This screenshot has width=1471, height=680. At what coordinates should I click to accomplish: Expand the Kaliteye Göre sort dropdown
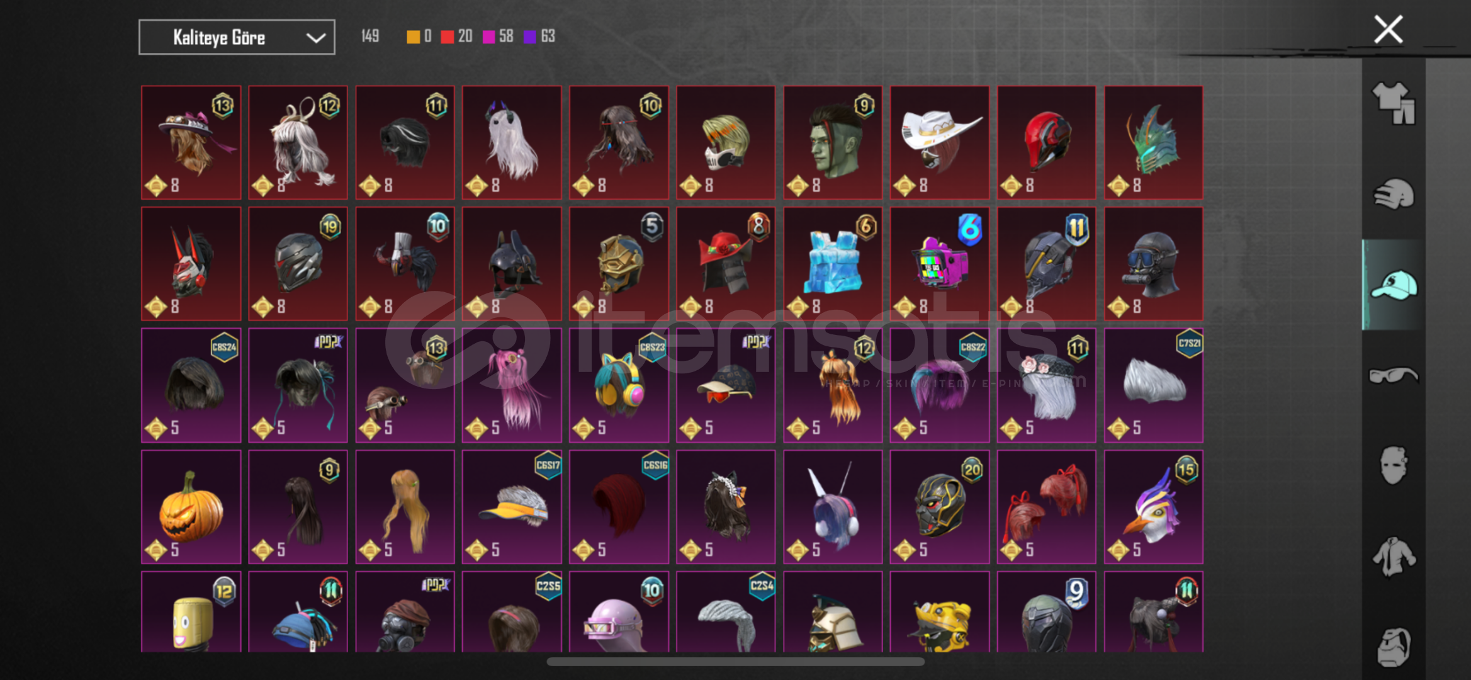pyautogui.click(x=237, y=37)
